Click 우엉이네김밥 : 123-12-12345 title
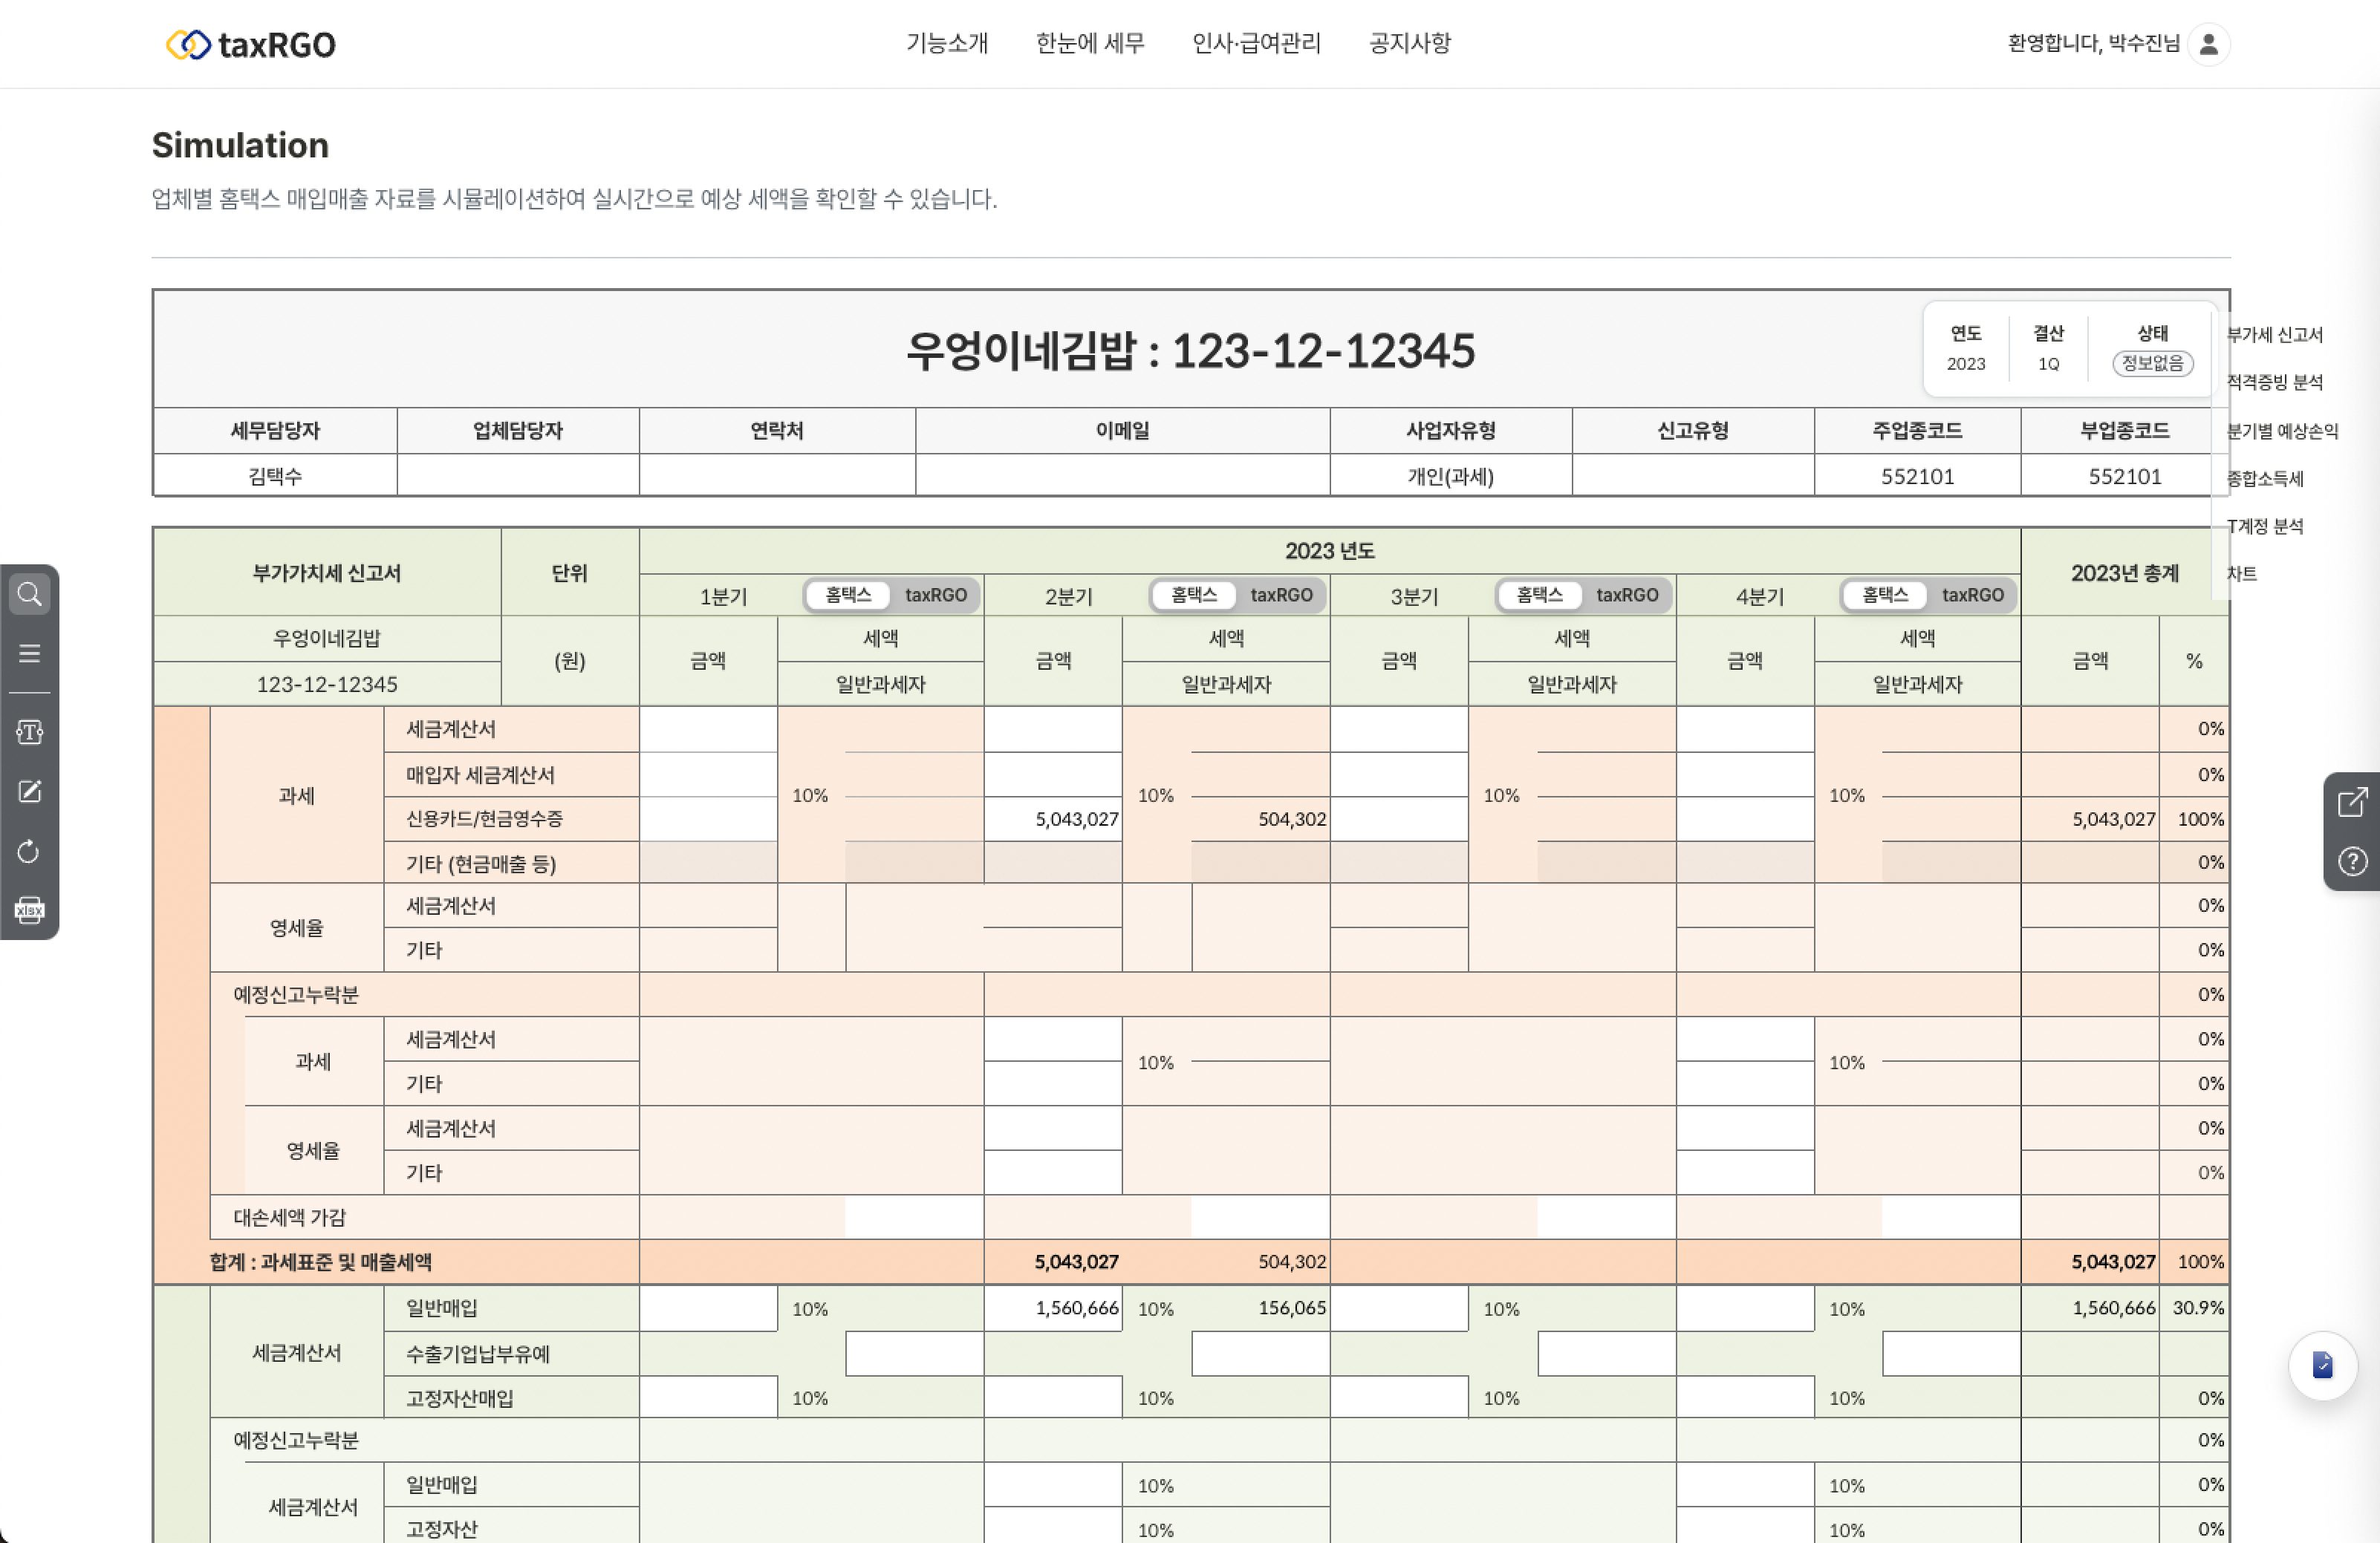 point(1190,350)
